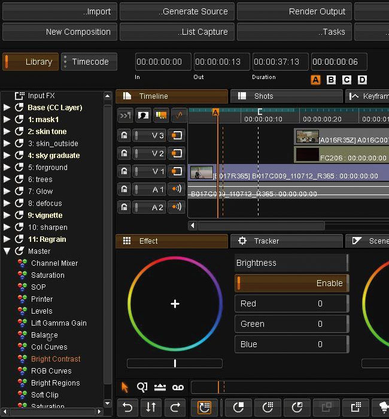Open the Effect tab
This screenshot has height=419, width=389.
(x=172, y=241)
